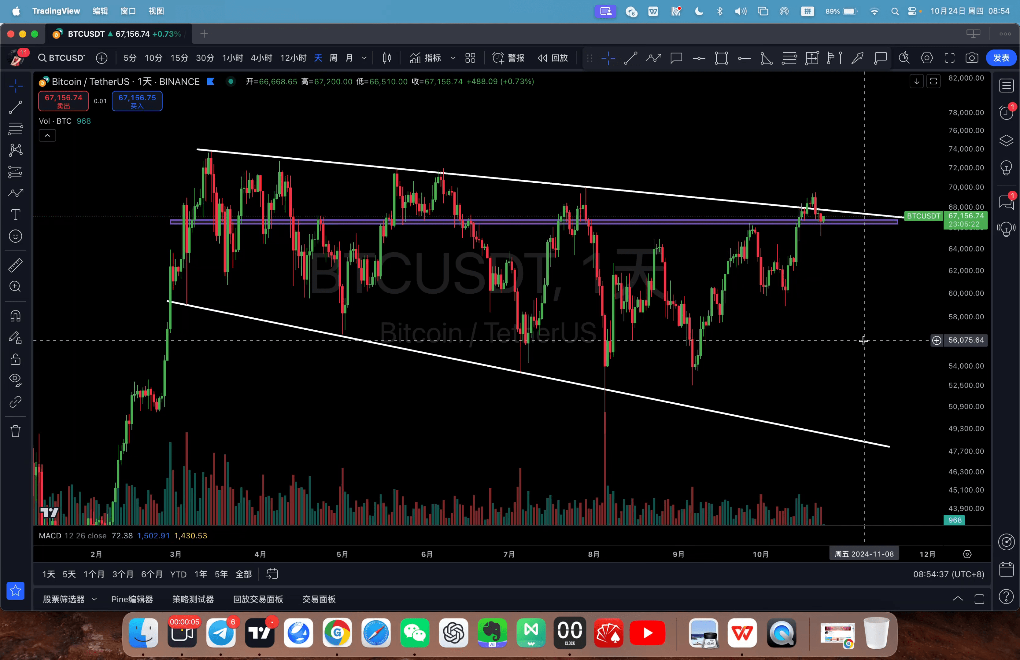The image size is (1020, 660).
Task: Take a chart snapshot with camera icon
Action: tap(972, 58)
